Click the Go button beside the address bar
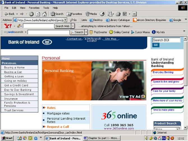The height and width of the screenshot is (141, 188). coord(74,20)
